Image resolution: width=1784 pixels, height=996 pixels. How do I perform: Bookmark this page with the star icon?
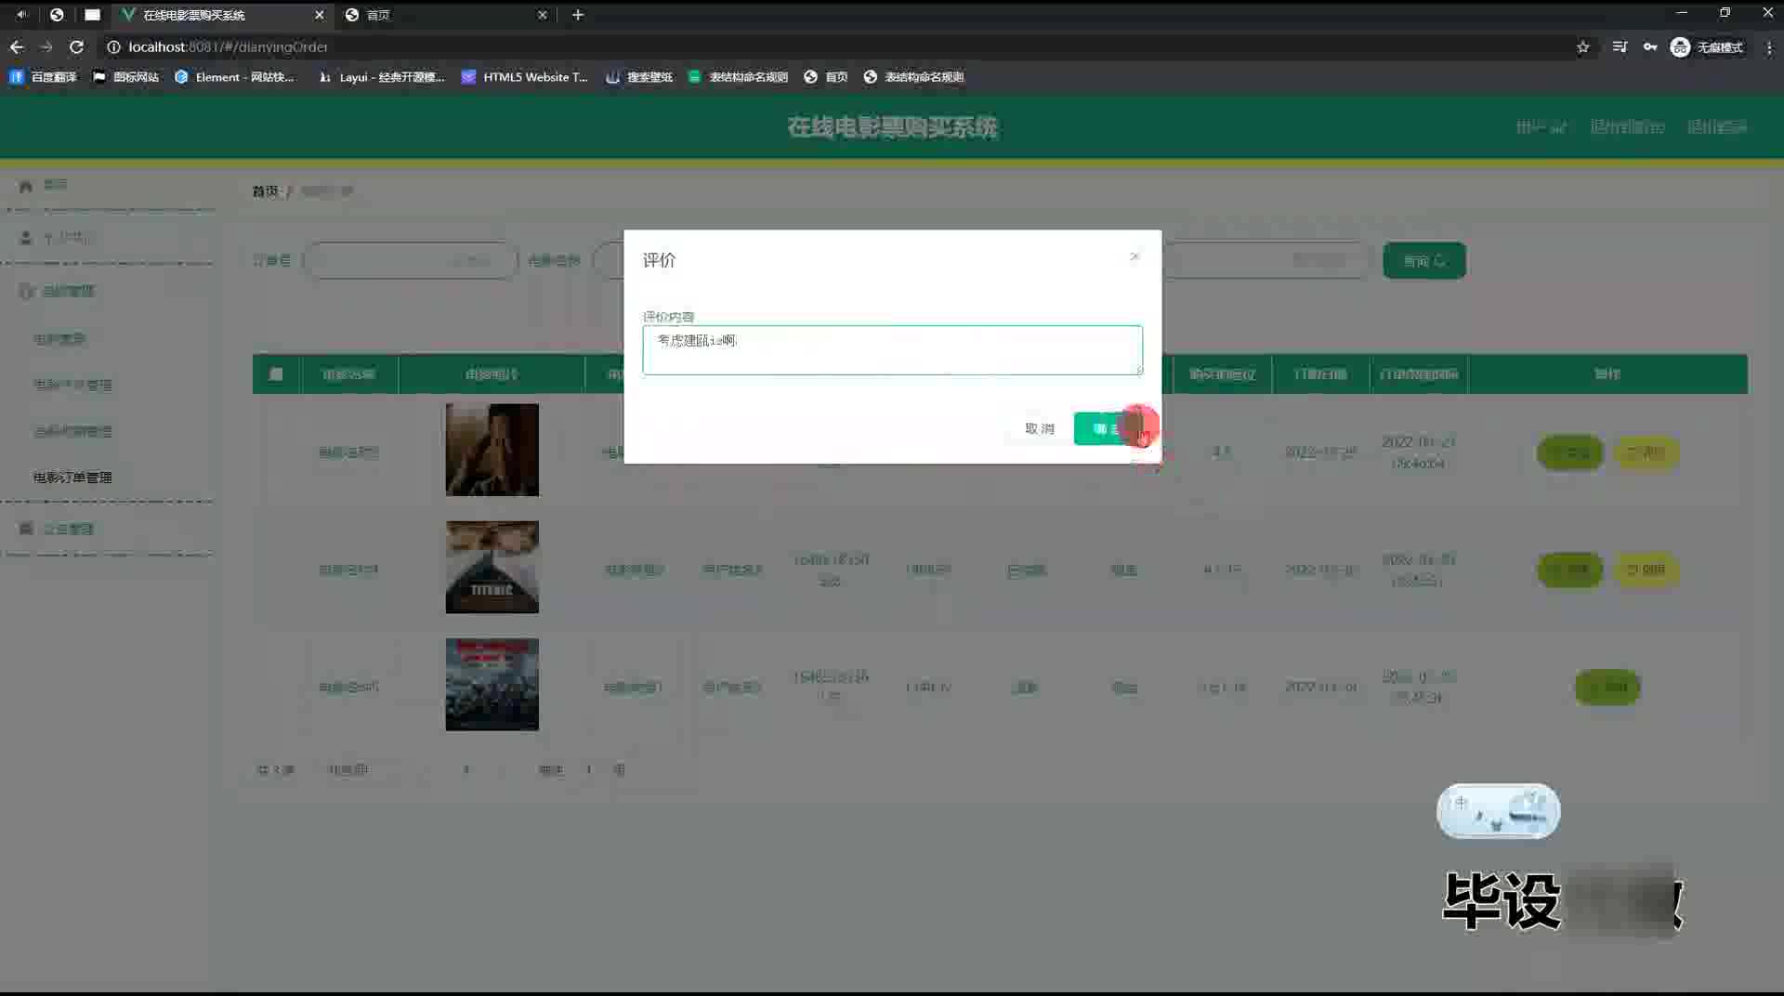click(x=1582, y=46)
